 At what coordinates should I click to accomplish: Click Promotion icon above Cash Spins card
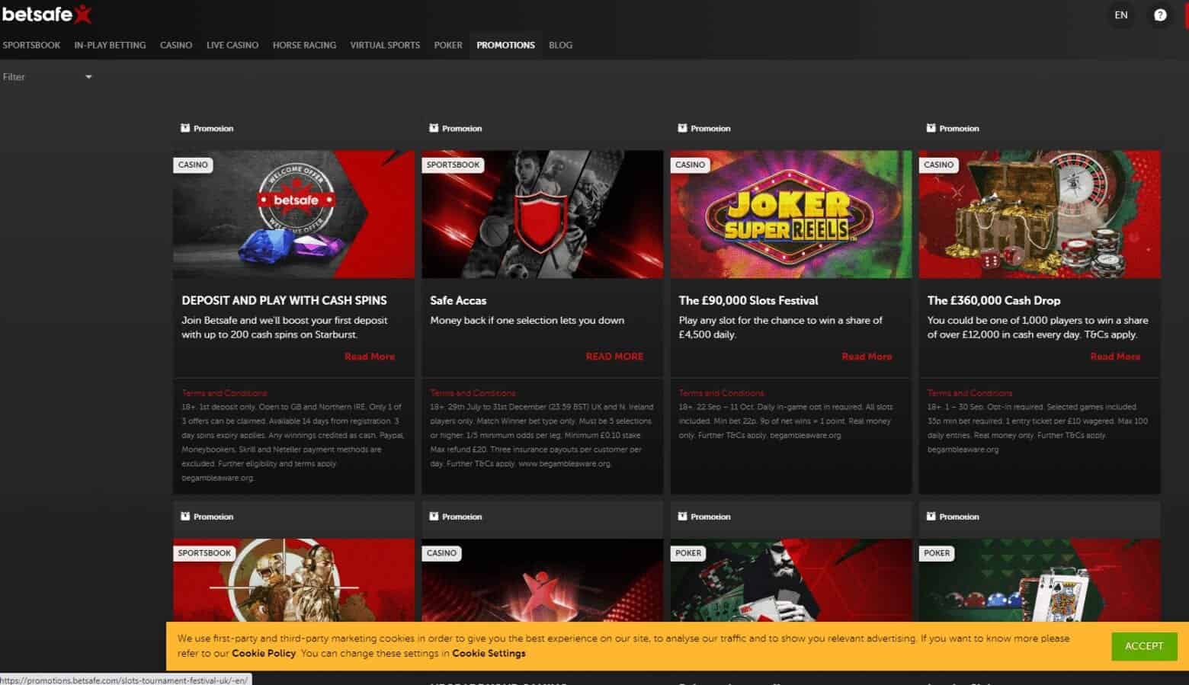coord(185,128)
